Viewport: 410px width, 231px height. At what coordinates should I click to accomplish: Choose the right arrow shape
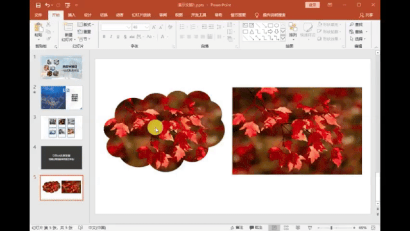click(x=270, y=31)
